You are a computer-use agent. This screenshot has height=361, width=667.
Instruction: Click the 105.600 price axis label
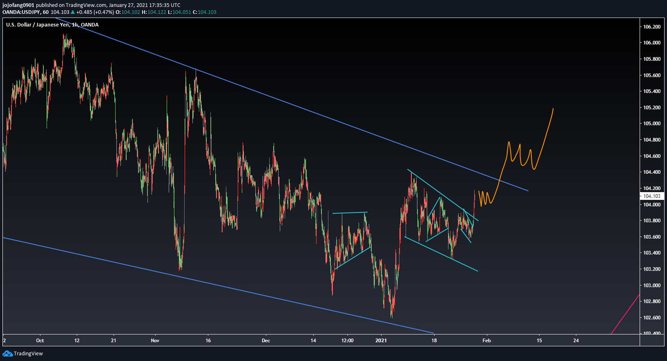click(x=652, y=75)
